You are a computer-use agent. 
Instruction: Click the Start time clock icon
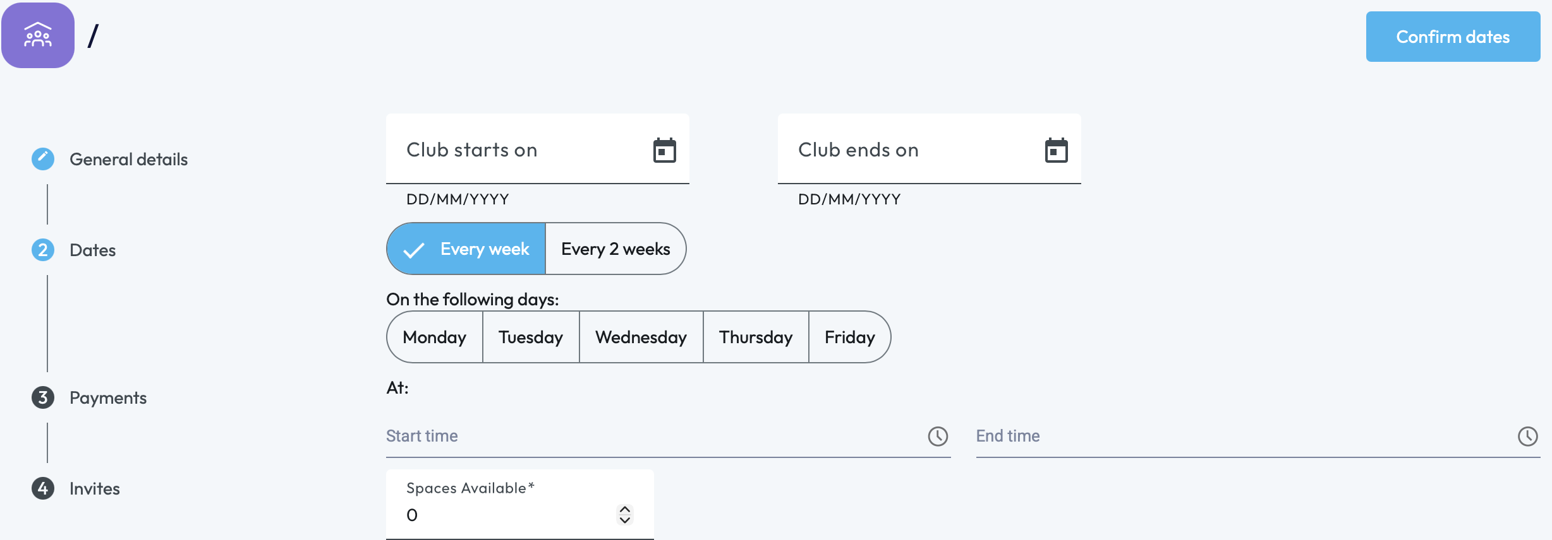938,436
